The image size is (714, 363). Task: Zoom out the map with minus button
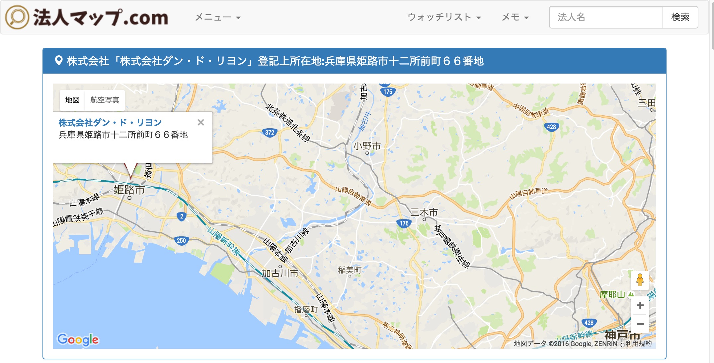pyautogui.click(x=640, y=324)
